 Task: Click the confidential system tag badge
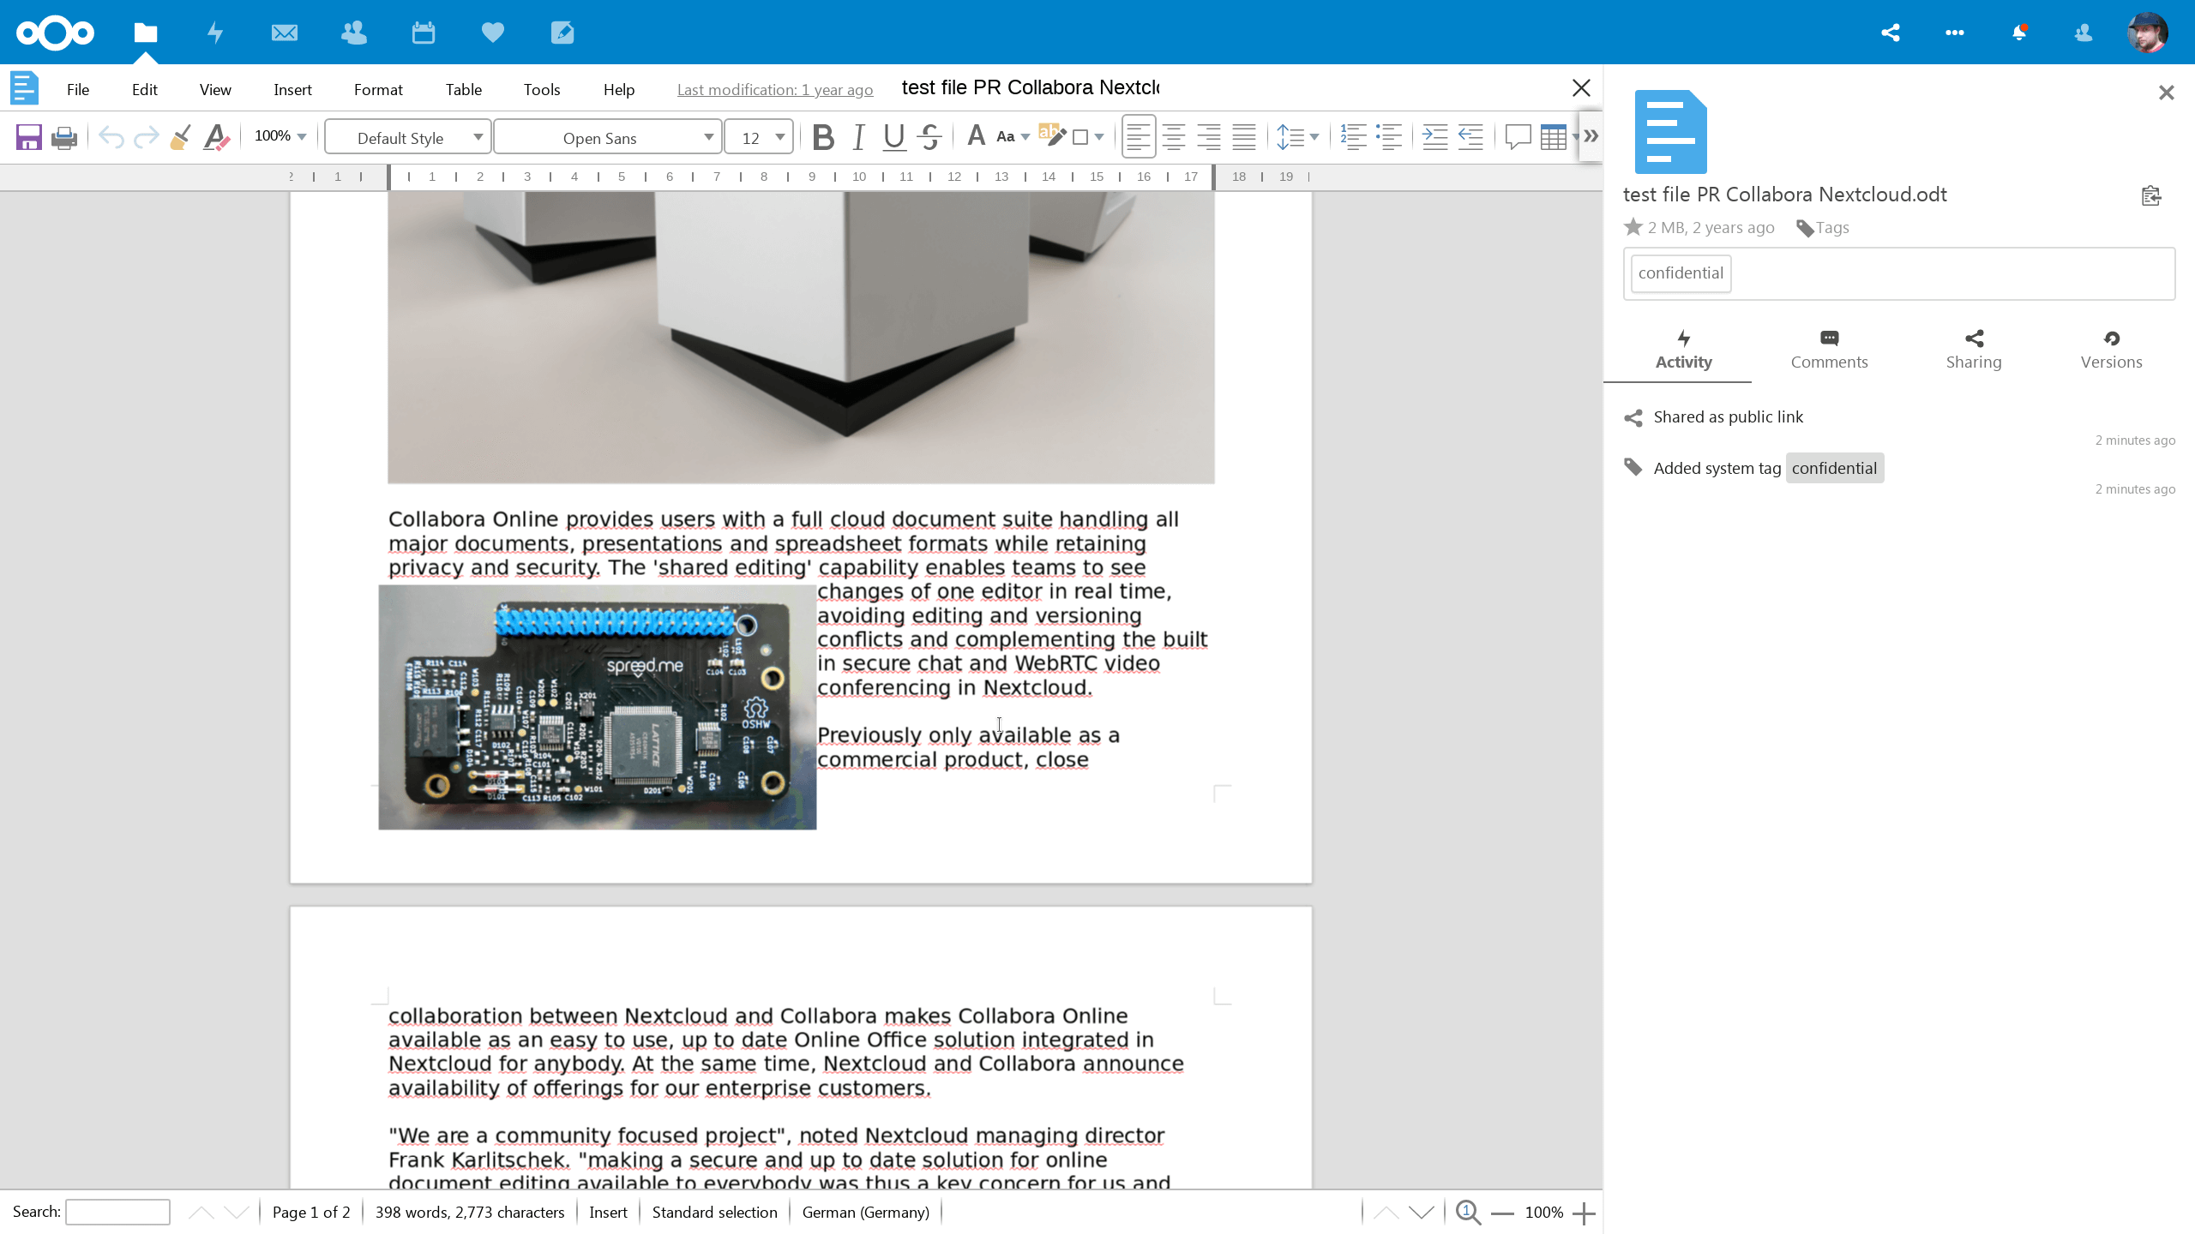(x=1835, y=467)
